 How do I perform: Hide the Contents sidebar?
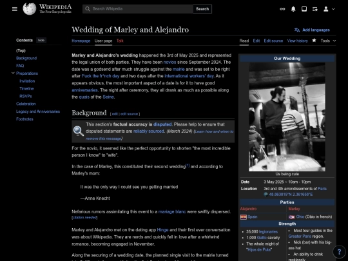pyautogui.click(x=41, y=40)
